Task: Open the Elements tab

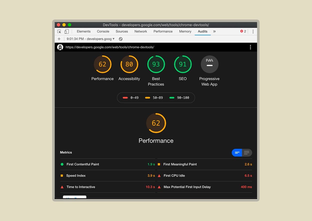Action: coord(84,32)
